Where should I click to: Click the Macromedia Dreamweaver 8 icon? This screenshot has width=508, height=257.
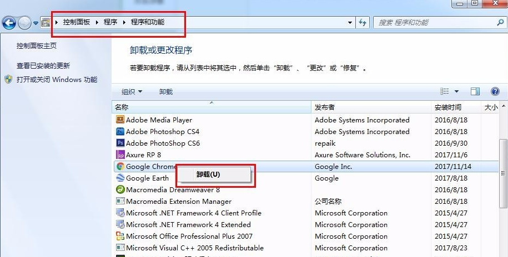120,189
